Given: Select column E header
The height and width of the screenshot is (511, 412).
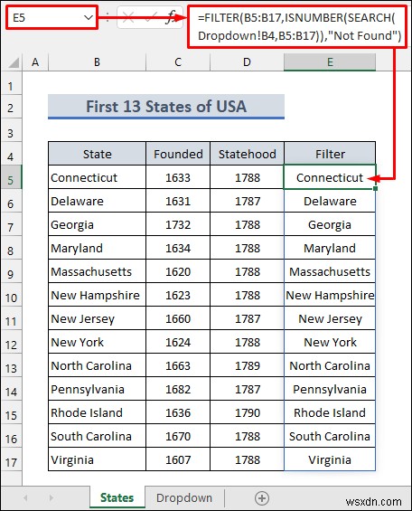Looking at the screenshot, I should point(330,62).
